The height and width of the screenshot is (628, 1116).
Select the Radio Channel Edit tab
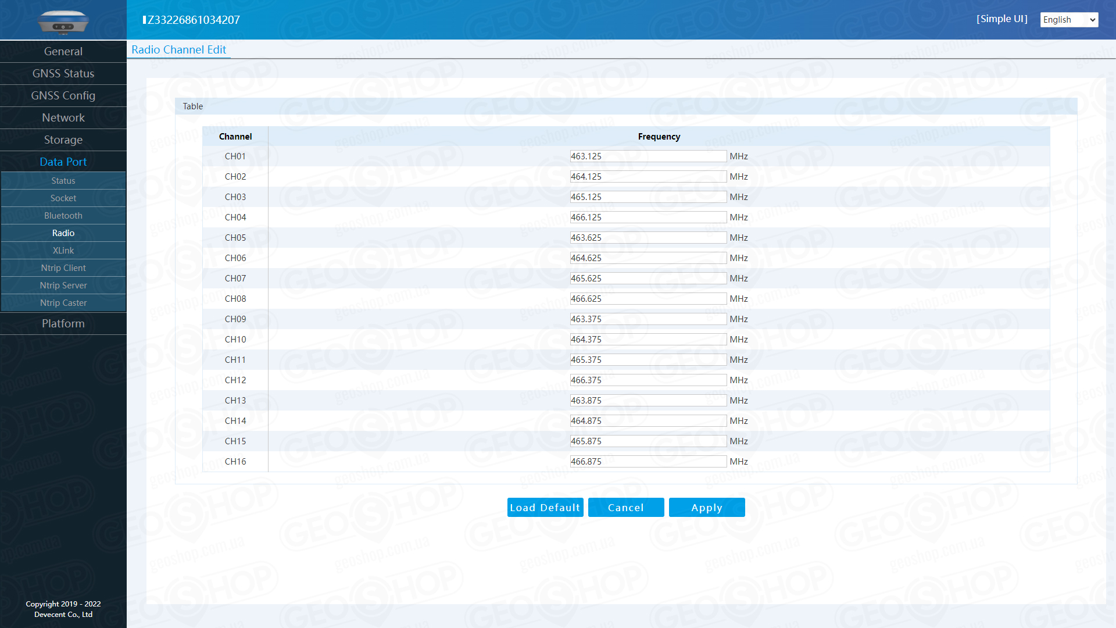(178, 50)
